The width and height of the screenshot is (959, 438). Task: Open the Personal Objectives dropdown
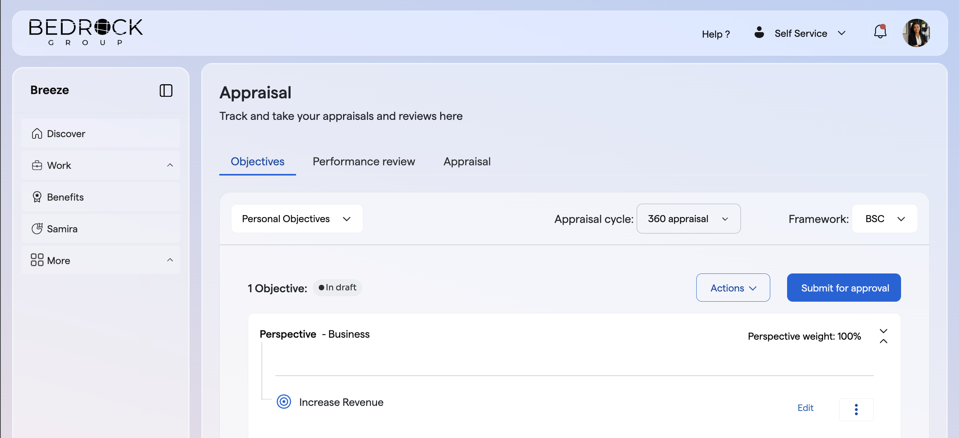[297, 219]
